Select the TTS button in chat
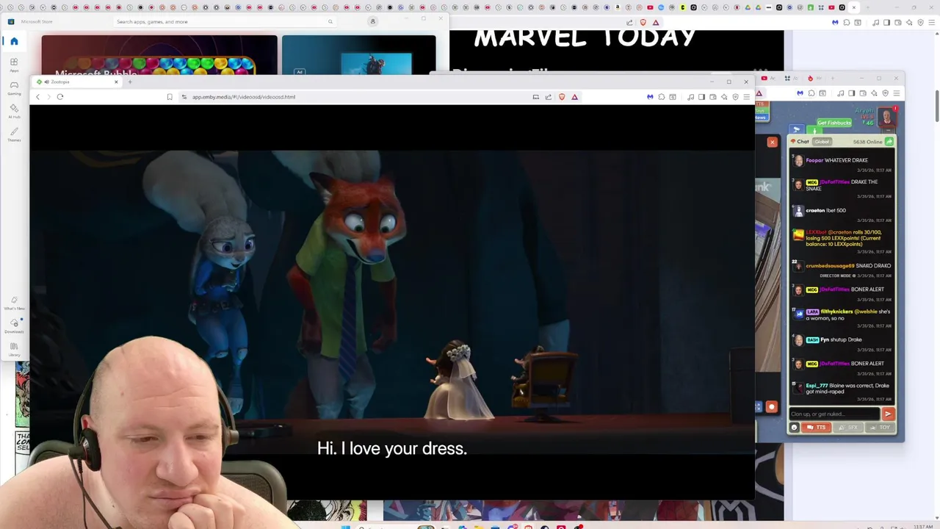Image resolution: width=940 pixels, height=529 pixels. [x=816, y=427]
